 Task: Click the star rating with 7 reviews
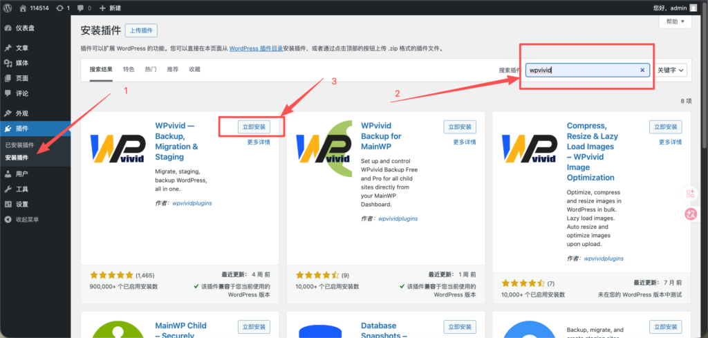click(523, 283)
